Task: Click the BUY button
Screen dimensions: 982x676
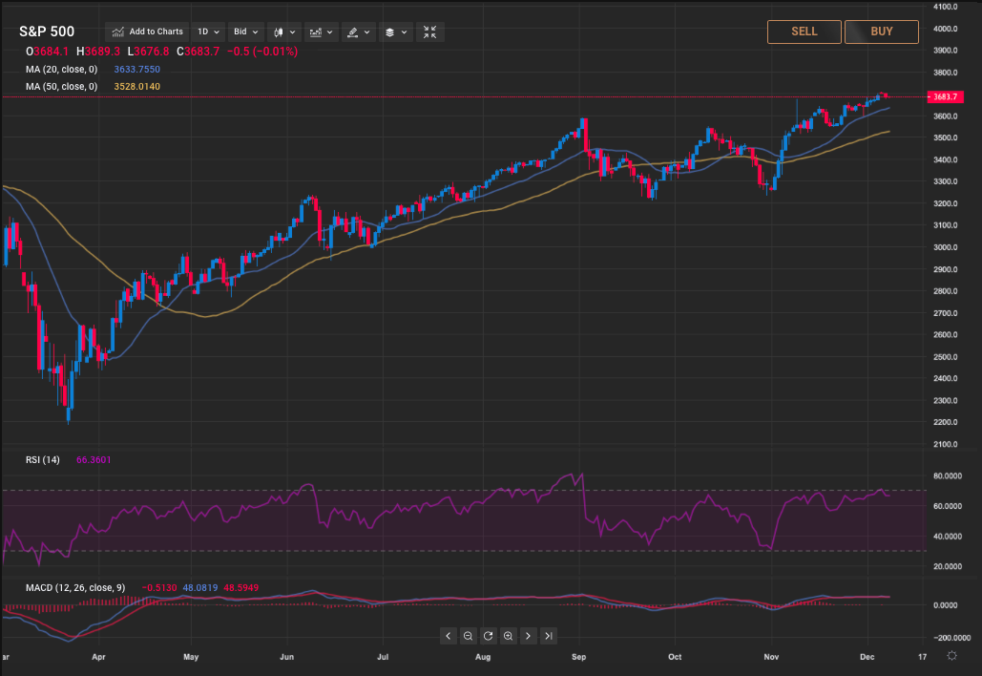Action: [881, 32]
